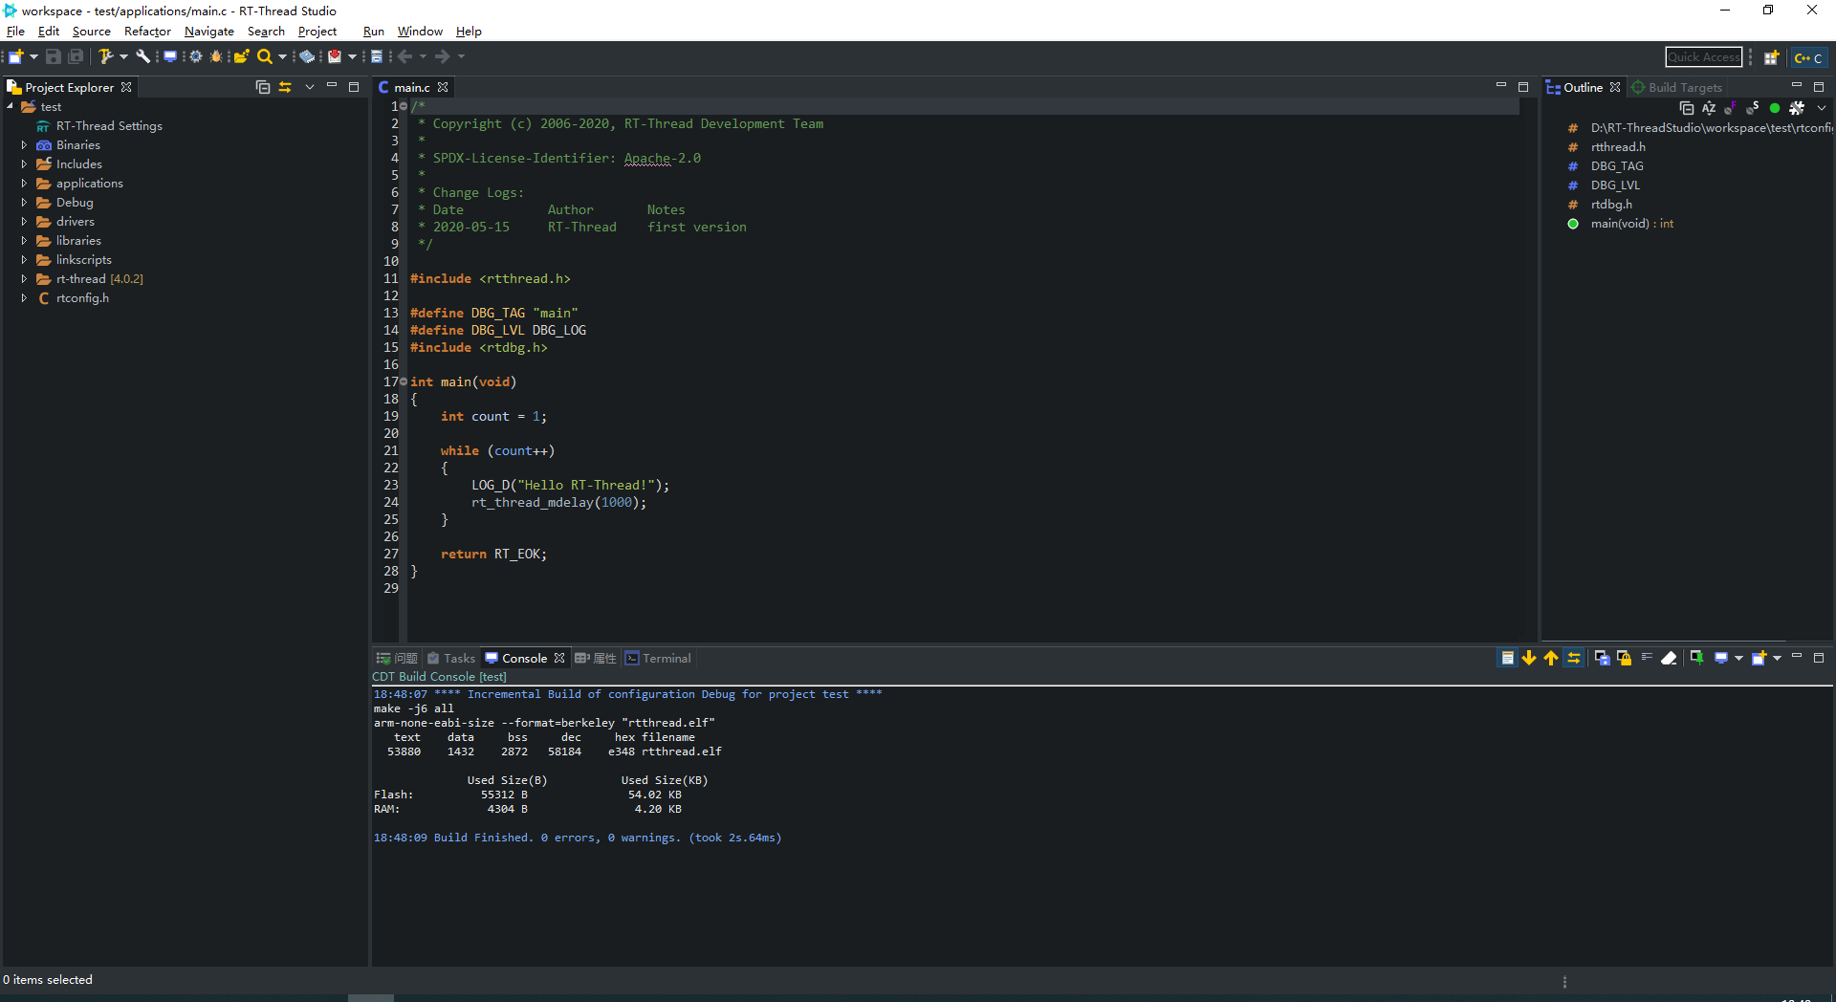Expand the drivers folder in tree

coord(24,222)
